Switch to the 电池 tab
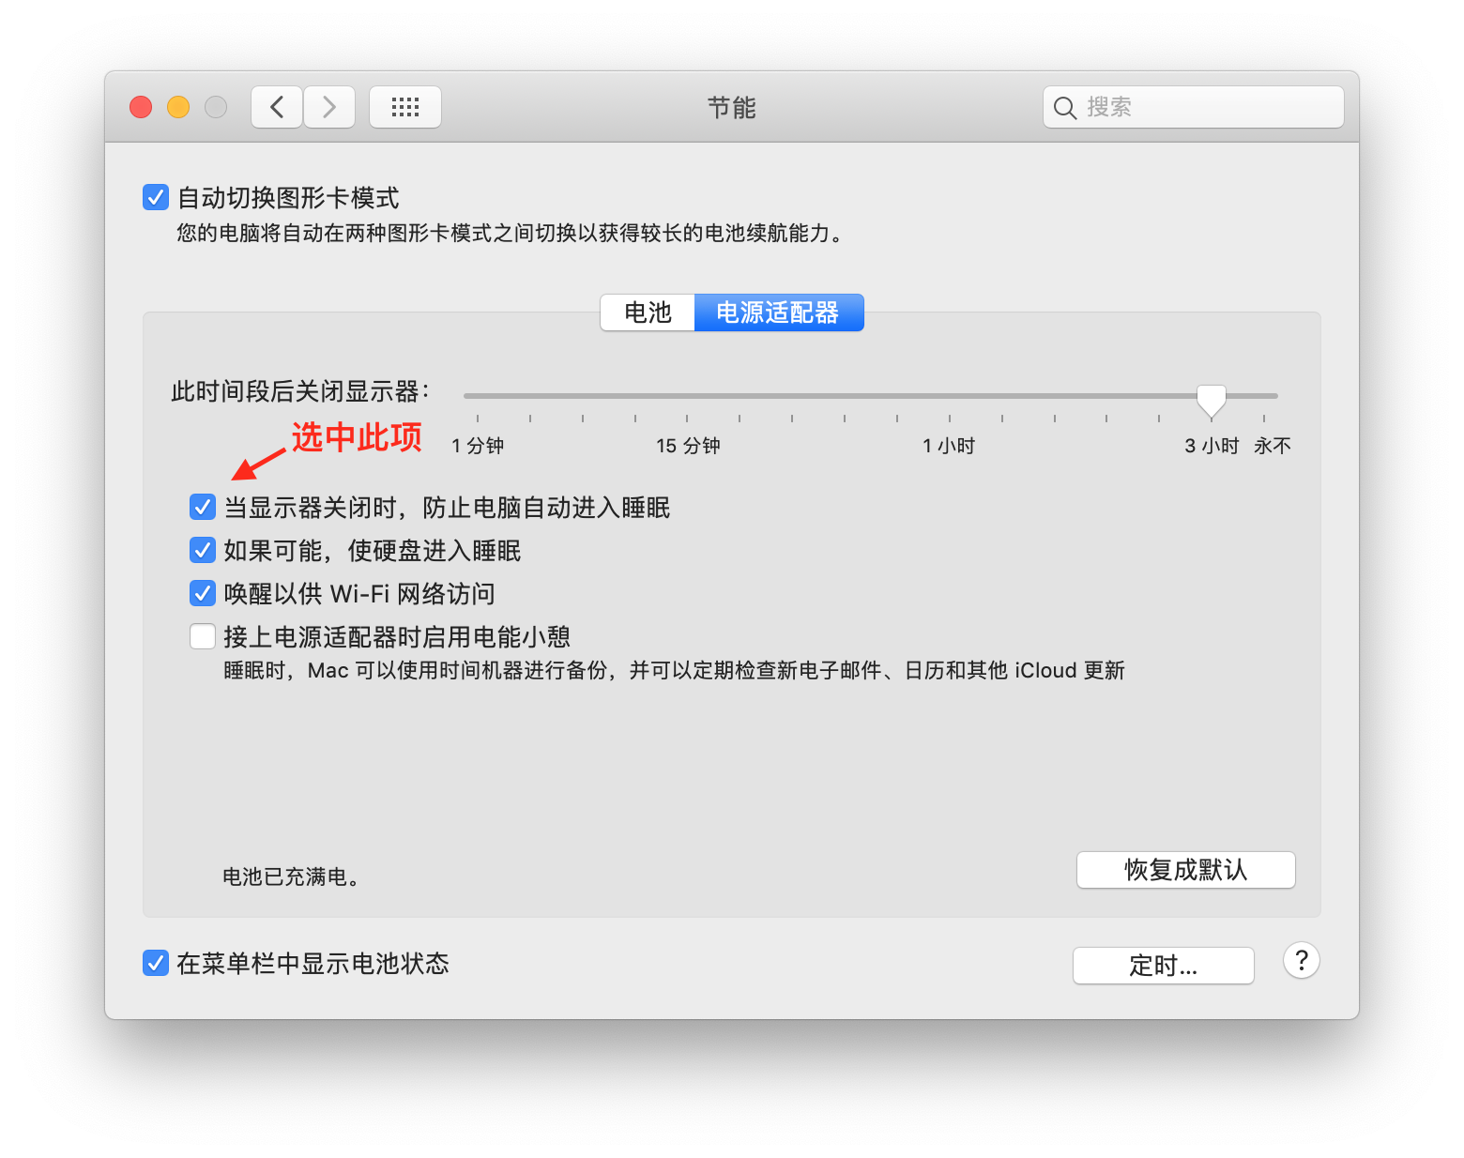1464x1158 pixels. pyautogui.click(x=648, y=312)
